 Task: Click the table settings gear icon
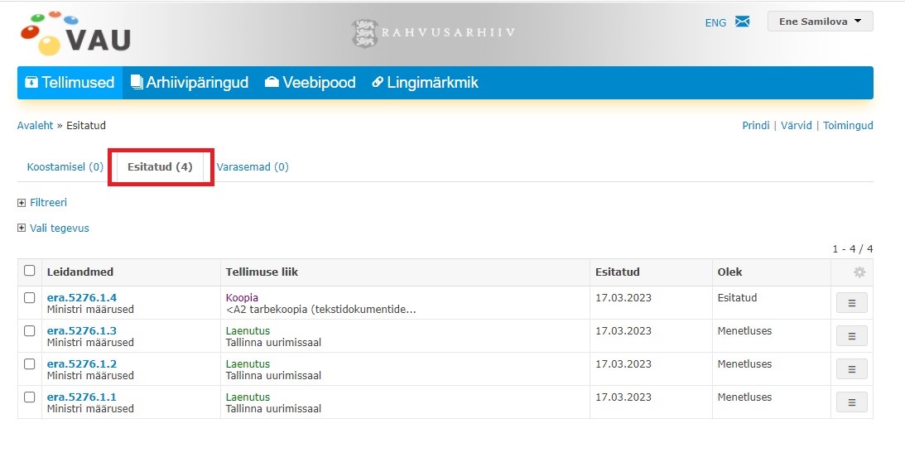pos(859,272)
